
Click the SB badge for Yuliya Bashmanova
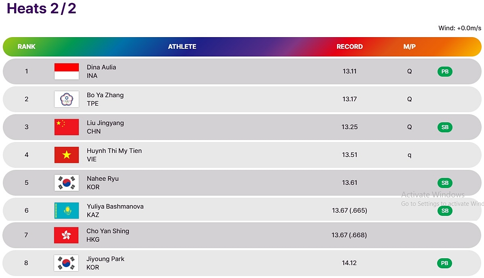445,211
